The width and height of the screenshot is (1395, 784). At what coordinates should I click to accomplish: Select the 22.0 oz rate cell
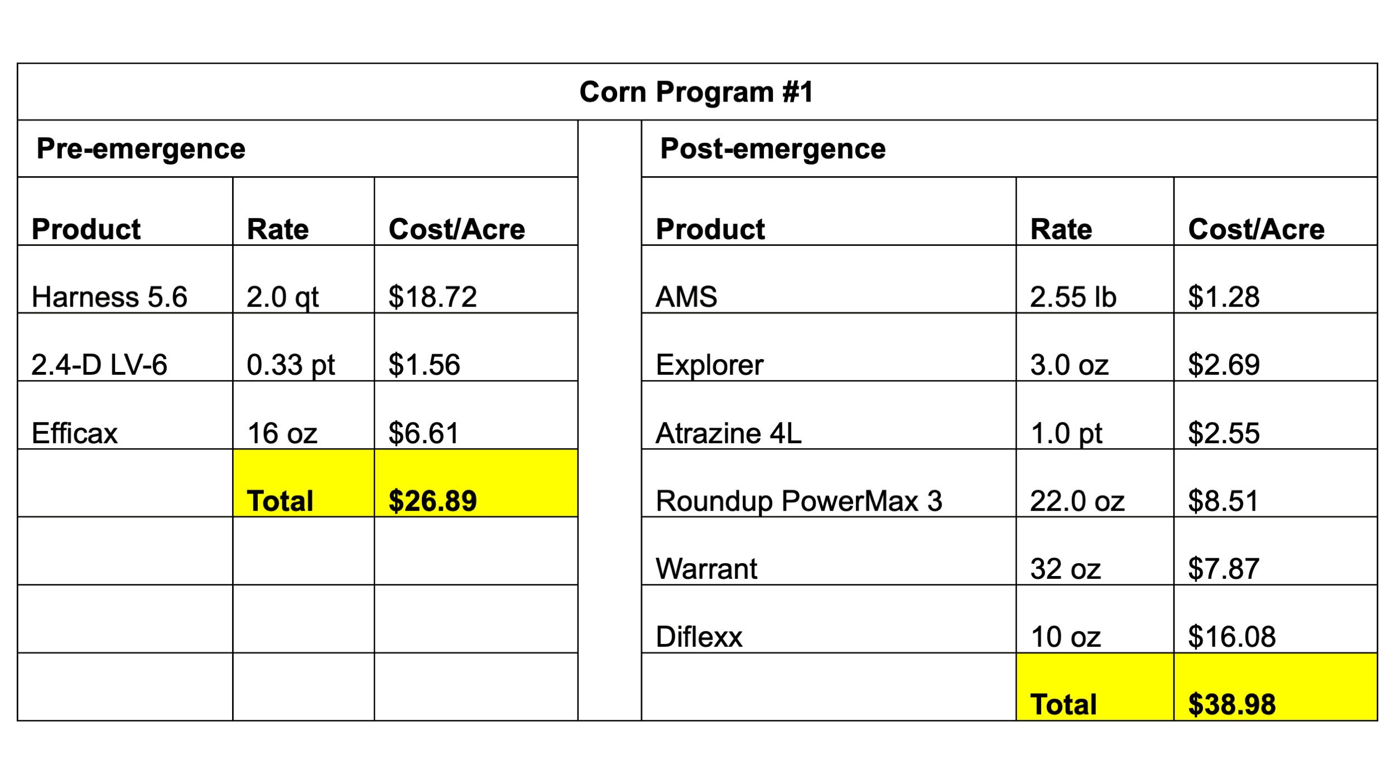point(1095,483)
